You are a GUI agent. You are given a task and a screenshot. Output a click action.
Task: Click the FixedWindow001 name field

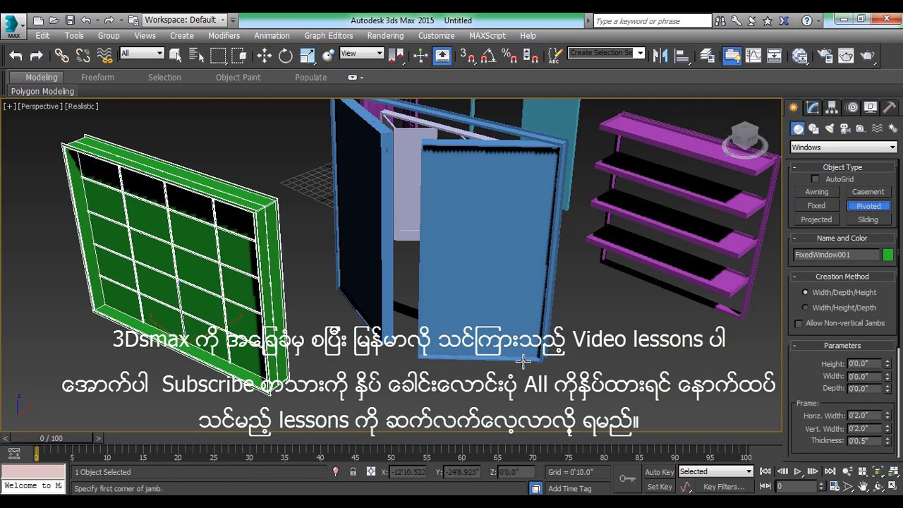coord(836,255)
